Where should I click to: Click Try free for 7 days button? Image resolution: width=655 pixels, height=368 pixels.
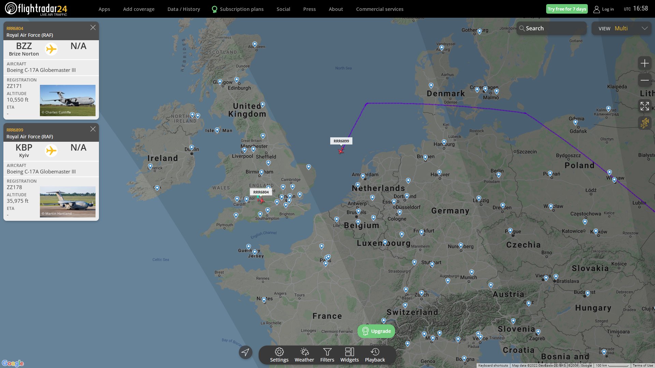567,9
